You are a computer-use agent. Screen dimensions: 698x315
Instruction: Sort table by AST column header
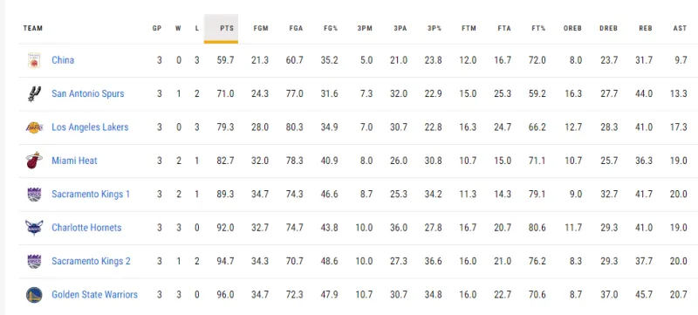tap(680, 29)
